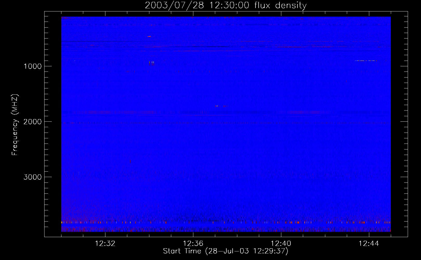Click the plot title '2003/07/28 12:30:00 flux density'
The height and width of the screenshot is (260, 421).
pos(226,5)
